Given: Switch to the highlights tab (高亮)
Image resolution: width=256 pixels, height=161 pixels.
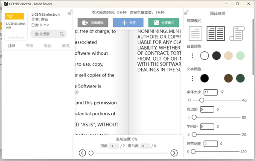Looking at the screenshot, I should 66,46.
